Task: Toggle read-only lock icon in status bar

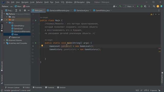Action: (159, 90)
